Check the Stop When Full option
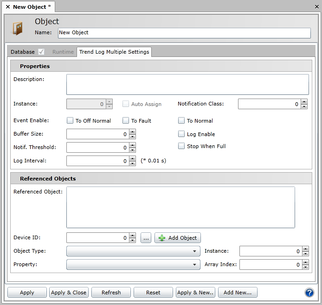The height and width of the screenshot is (305, 322). 181,146
